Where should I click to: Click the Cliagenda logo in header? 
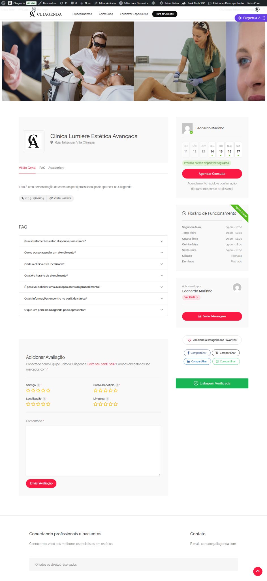pos(46,14)
